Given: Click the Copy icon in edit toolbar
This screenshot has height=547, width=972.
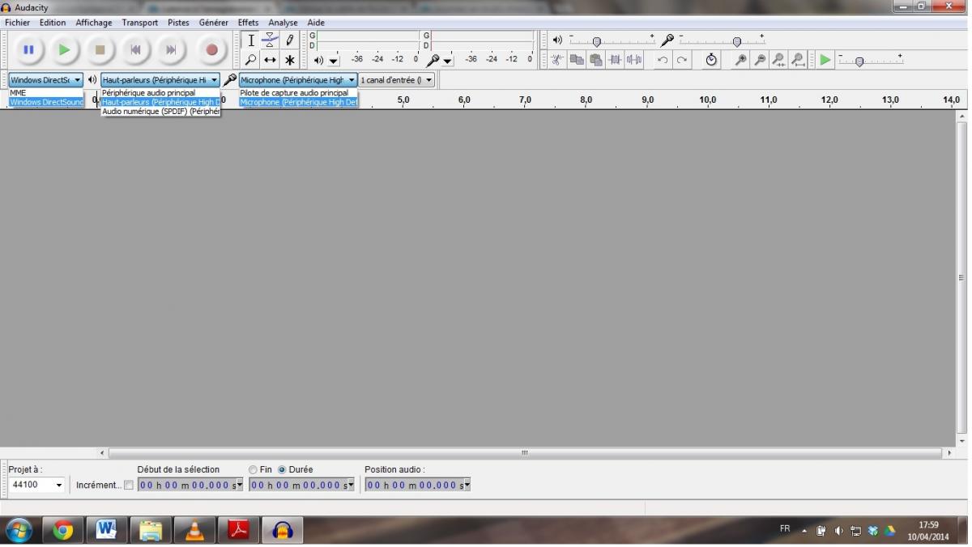Looking at the screenshot, I should [577, 60].
